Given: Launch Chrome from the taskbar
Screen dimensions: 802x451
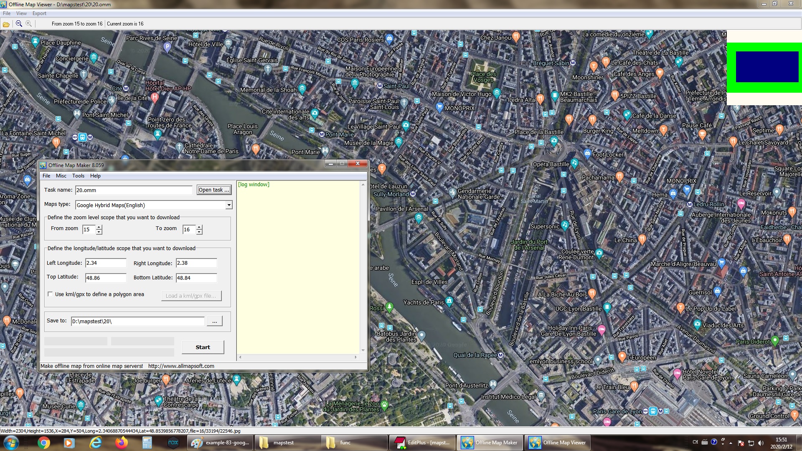Looking at the screenshot, I should pyautogui.click(x=43, y=442).
